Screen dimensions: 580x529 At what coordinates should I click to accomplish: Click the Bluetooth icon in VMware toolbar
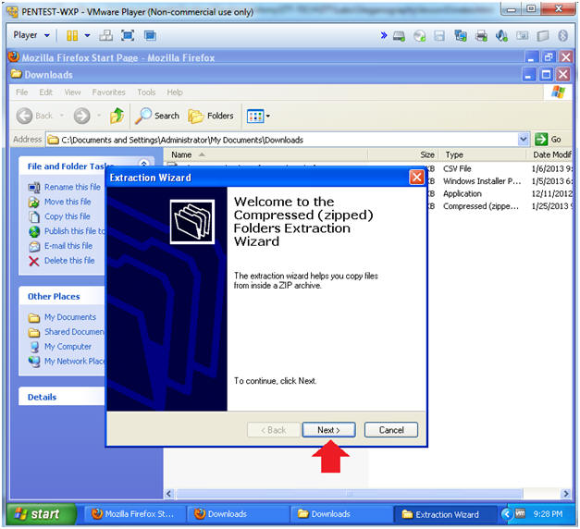click(x=562, y=36)
